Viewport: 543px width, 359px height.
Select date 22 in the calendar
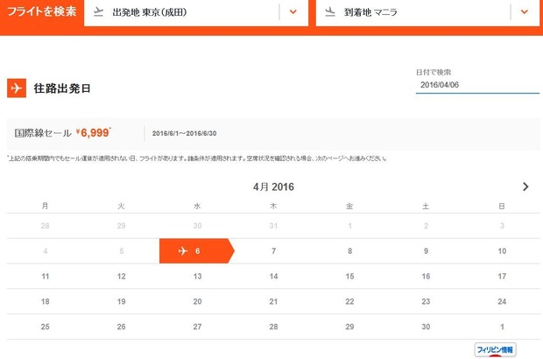[x=349, y=301]
